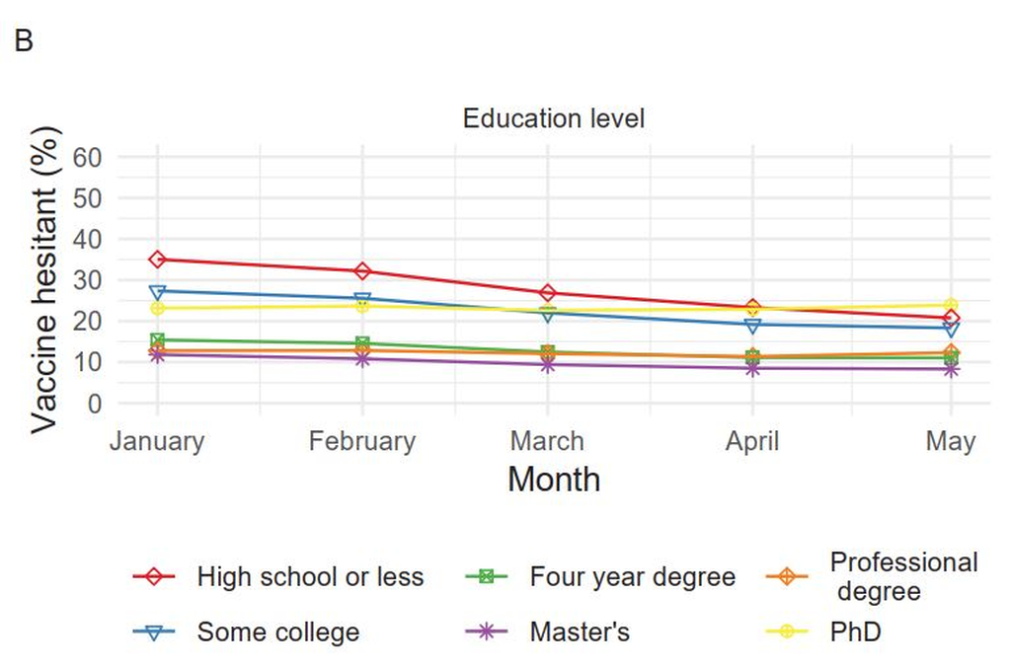The height and width of the screenshot is (670, 1011).
Task: Click High school or less February data point
Action: [x=362, y=271]
